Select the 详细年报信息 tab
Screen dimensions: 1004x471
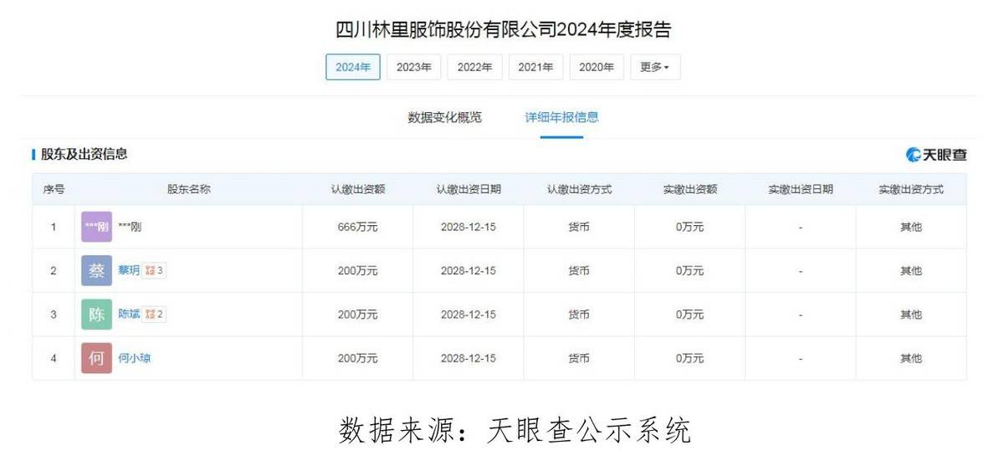(x=561, y=118)
